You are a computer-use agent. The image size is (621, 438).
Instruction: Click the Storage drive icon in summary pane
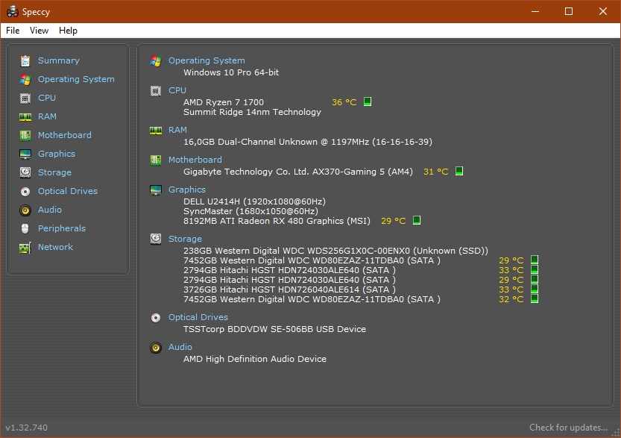(x=156, y=239)
